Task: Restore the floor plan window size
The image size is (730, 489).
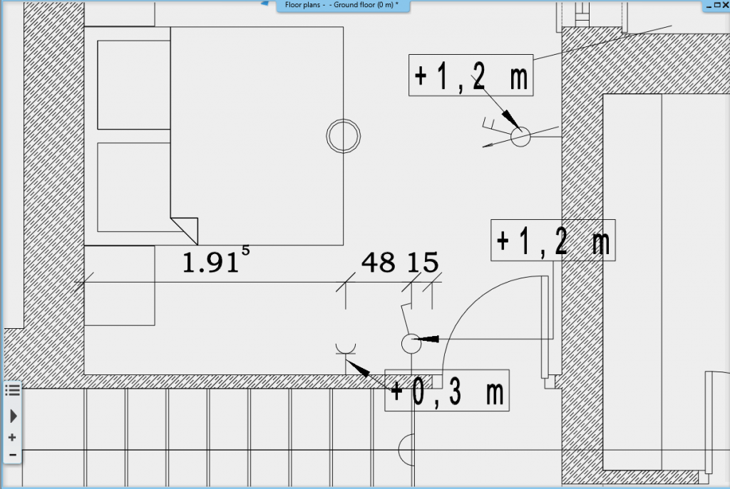Action: click(x=716, y=6)
